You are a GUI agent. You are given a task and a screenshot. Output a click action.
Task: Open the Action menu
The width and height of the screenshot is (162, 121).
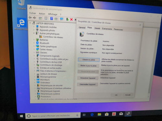pyautogui.click(x=42, y=14)
